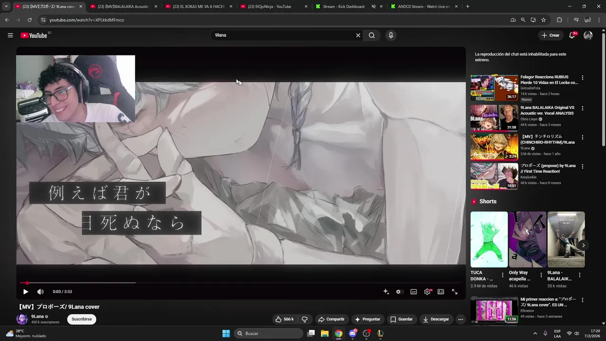
Task: Click the search magnifier button
Action: click(x=372, y=35)
